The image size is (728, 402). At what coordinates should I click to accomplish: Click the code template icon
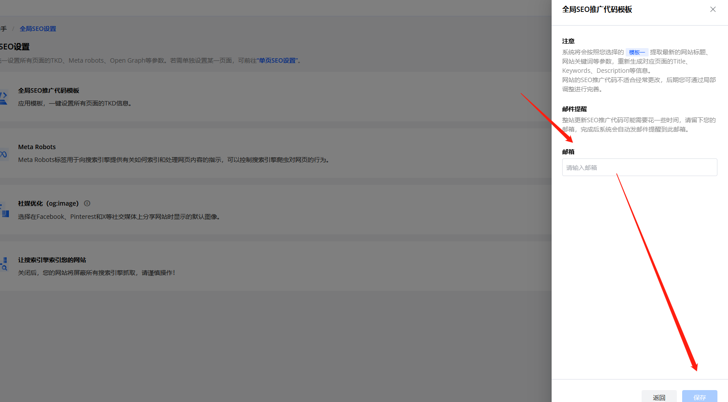[x=4, y=98]
